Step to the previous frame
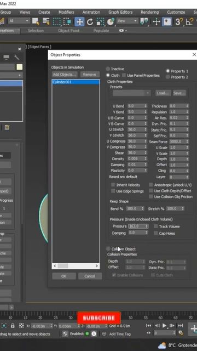This screenshot has width=197, height=351. (x=157, y=325)
